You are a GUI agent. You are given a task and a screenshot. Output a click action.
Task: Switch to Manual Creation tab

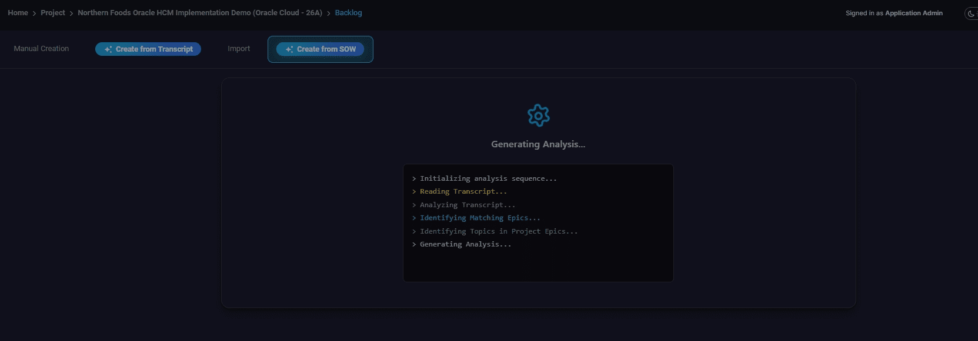click(x=41, y=49)
